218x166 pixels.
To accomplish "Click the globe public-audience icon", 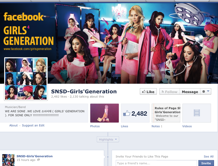I will [38, 160].
